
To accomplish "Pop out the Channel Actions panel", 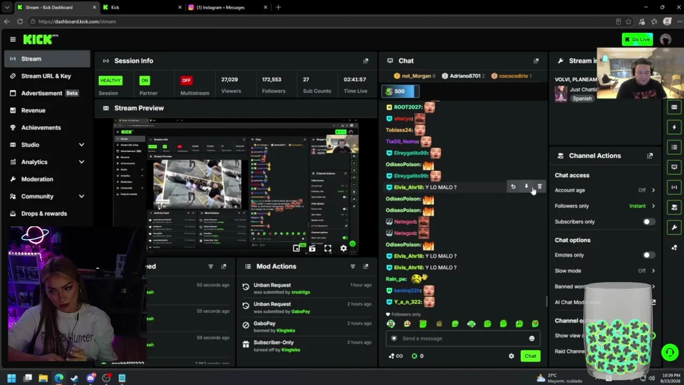I will 650,156.
